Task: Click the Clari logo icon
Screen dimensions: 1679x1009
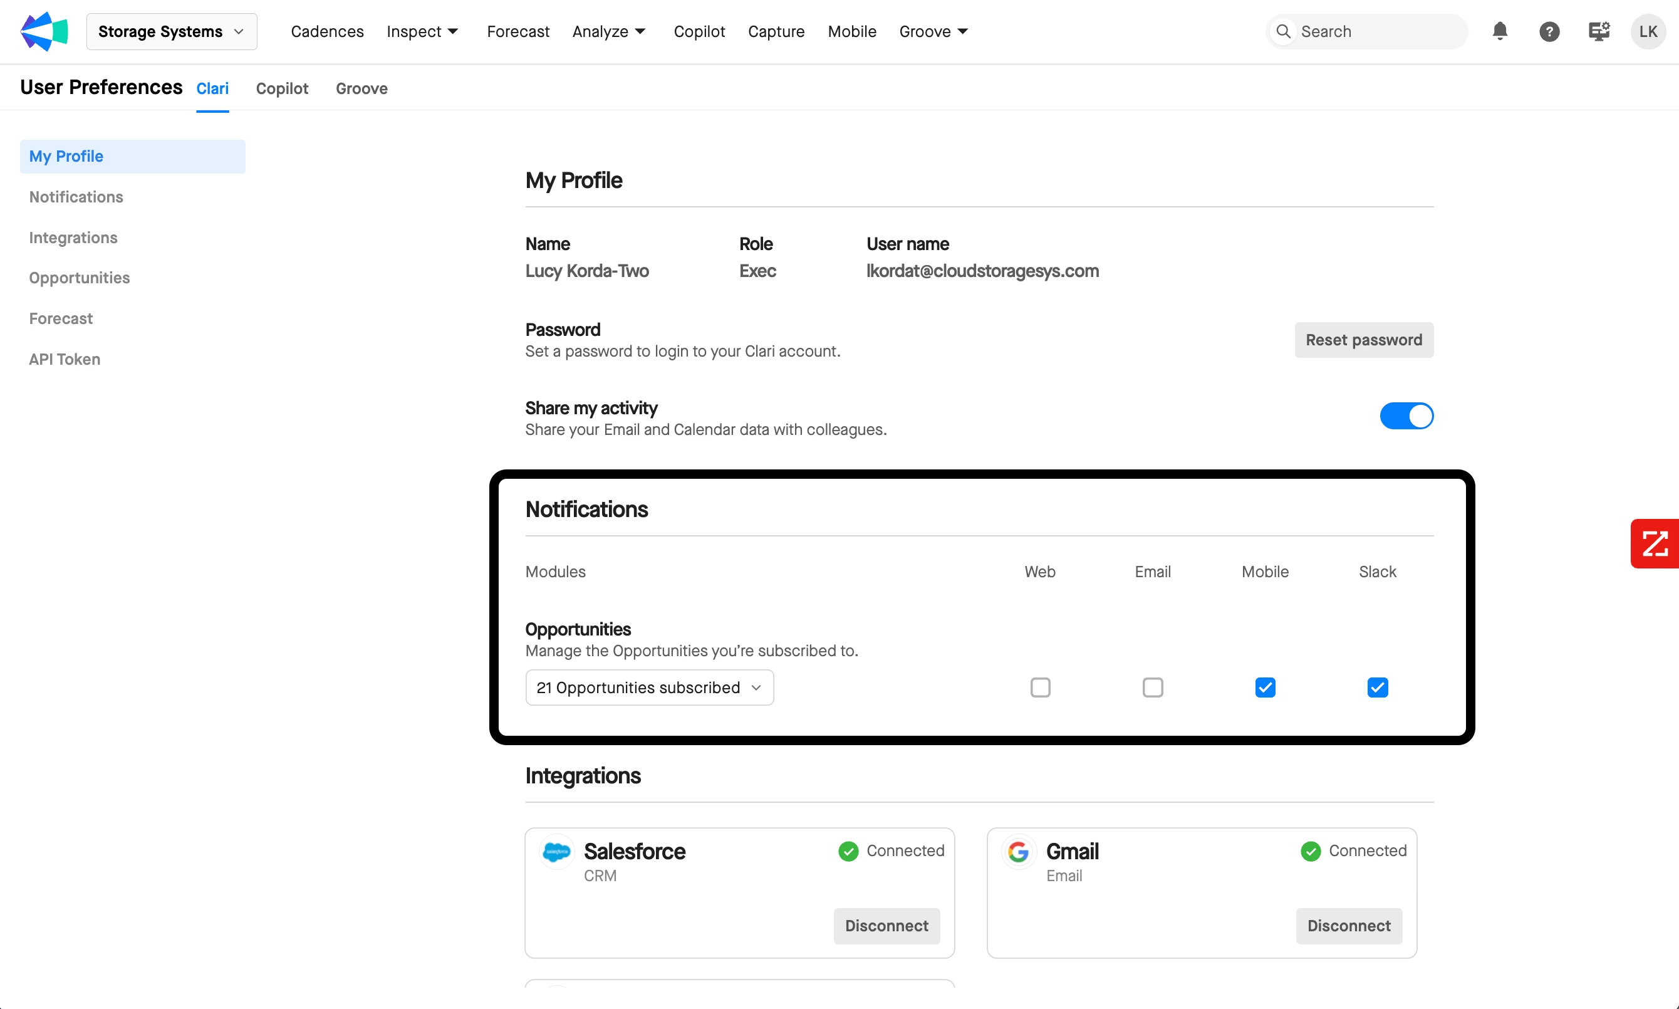Action: point(44,31)
